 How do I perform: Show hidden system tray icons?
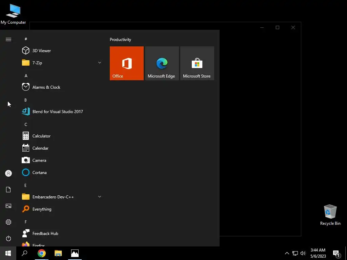pos(287,253)
